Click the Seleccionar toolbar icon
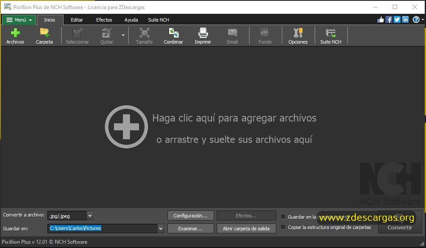 (77, 36)
